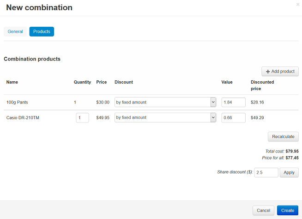Screen dimensions: 302x219
Task: Click the 100g Pants product name
Action: click(x=17, y=103)
